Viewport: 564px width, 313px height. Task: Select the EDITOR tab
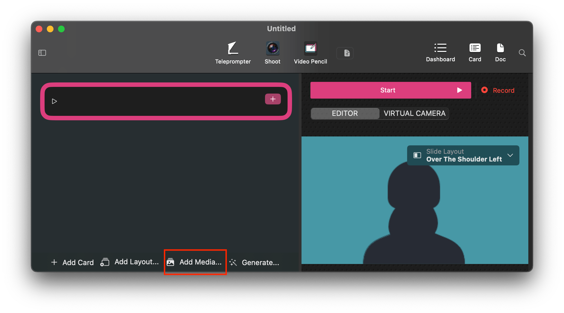(x=345, y=113)
